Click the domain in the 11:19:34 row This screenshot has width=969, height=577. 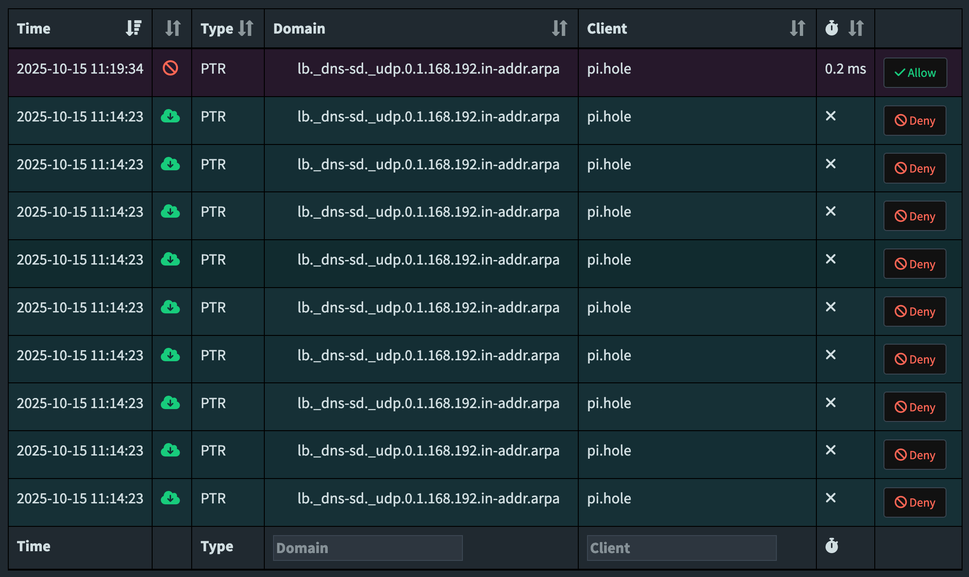pyautogui.click(x=428, y=69)
